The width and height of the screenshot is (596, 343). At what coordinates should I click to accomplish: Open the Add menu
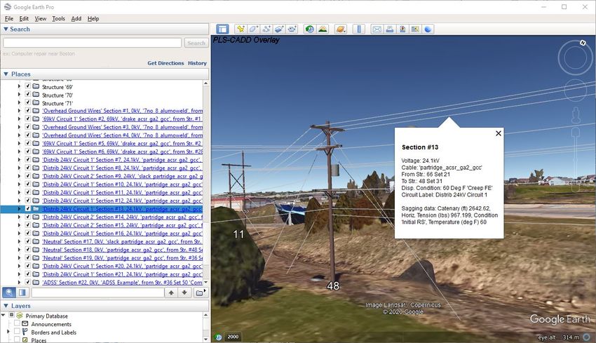76,18
